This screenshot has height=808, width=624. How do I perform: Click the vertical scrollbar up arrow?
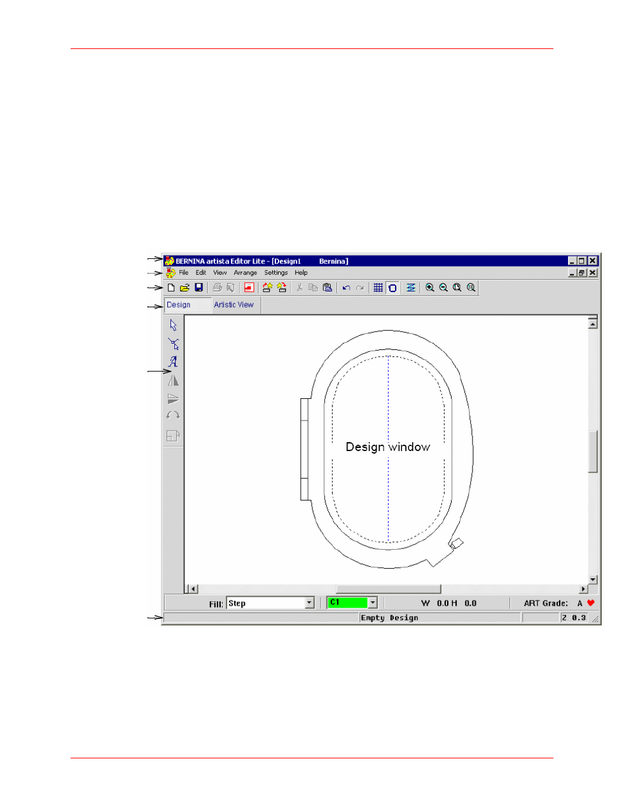point(593,324)
